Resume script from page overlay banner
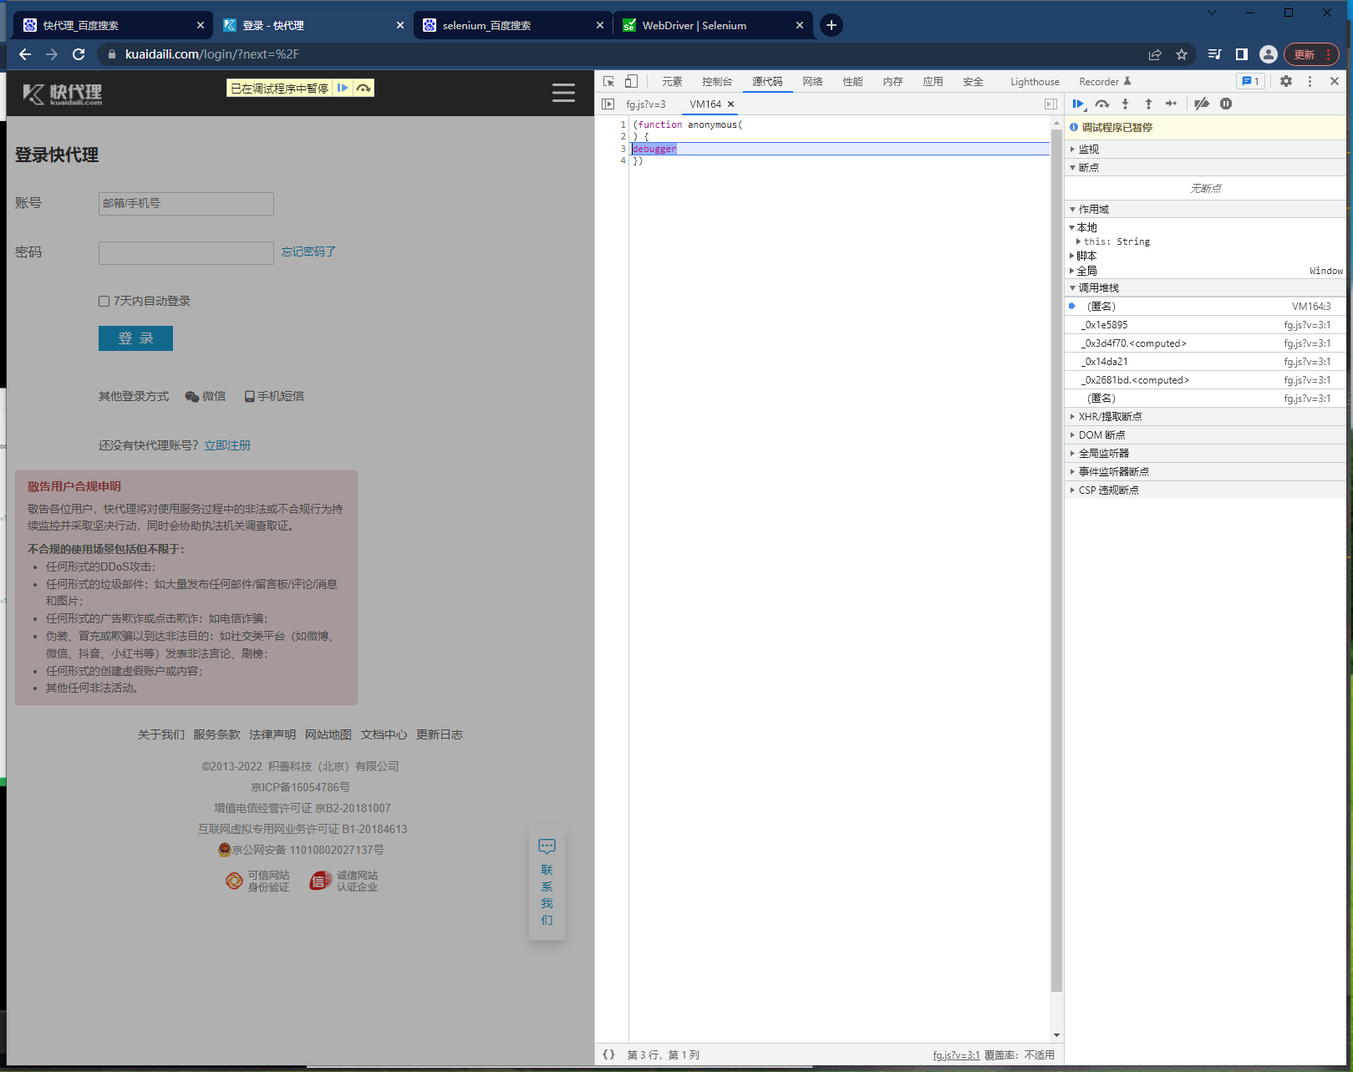1353x1072 pixels. tap(343, 88)
